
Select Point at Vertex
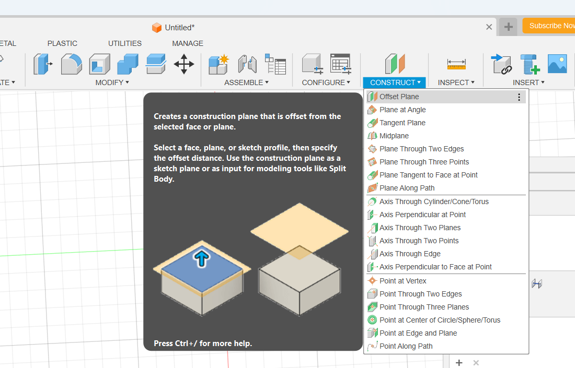tap(446, 281)
